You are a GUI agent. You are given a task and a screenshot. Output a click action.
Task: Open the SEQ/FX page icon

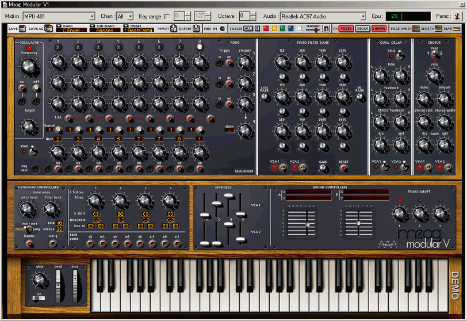click(438, 29)
